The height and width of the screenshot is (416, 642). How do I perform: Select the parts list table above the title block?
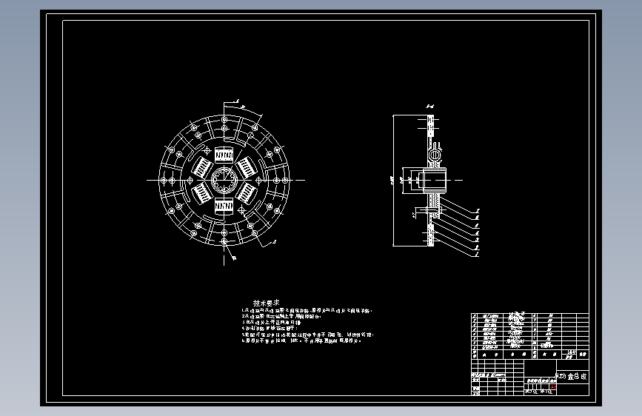[x=529, y=336]
